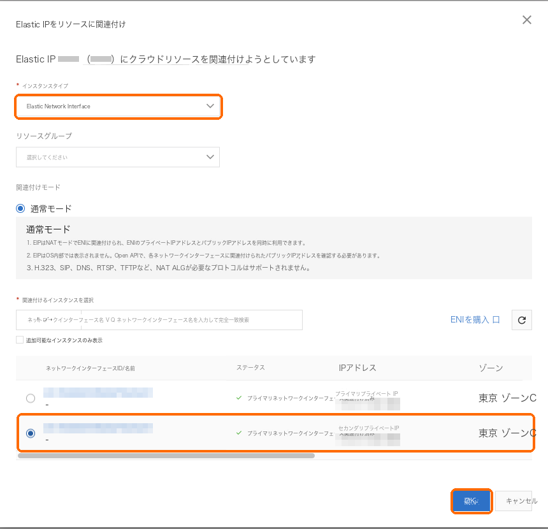The height and width of the screenshot is (529, 548).
Task: Close the Elastic IP association dialog
Action: [527, 20]
